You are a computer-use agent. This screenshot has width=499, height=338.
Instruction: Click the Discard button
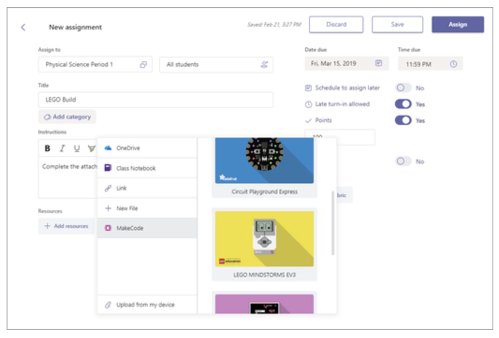(x=336, y=24)
